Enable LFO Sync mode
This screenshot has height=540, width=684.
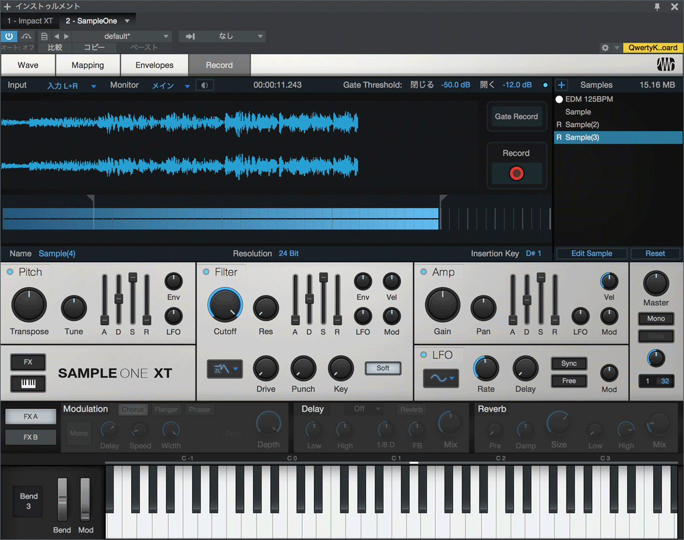pyautogui.click(x=569, y=363)
